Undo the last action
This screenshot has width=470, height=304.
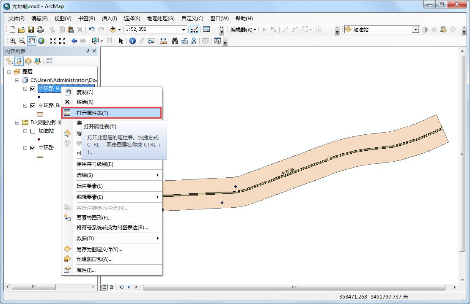92,30
